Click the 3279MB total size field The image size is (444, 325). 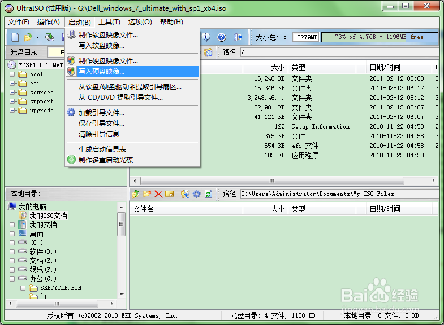[306, 37]
